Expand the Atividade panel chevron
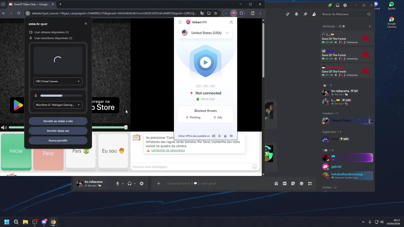The width and height of the screenshot is (404, 227). click(x=370, y=26)
